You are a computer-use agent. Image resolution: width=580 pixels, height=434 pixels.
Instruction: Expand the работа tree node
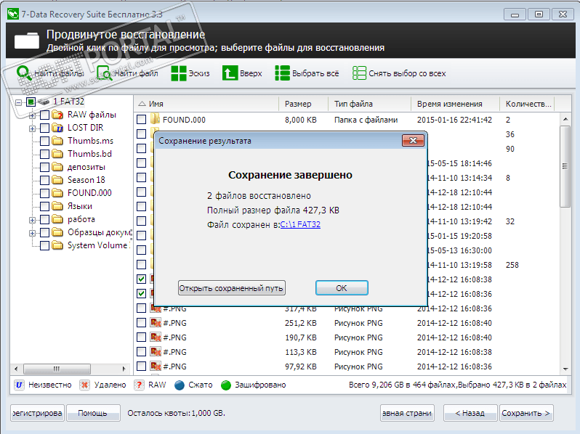[32, 220]
